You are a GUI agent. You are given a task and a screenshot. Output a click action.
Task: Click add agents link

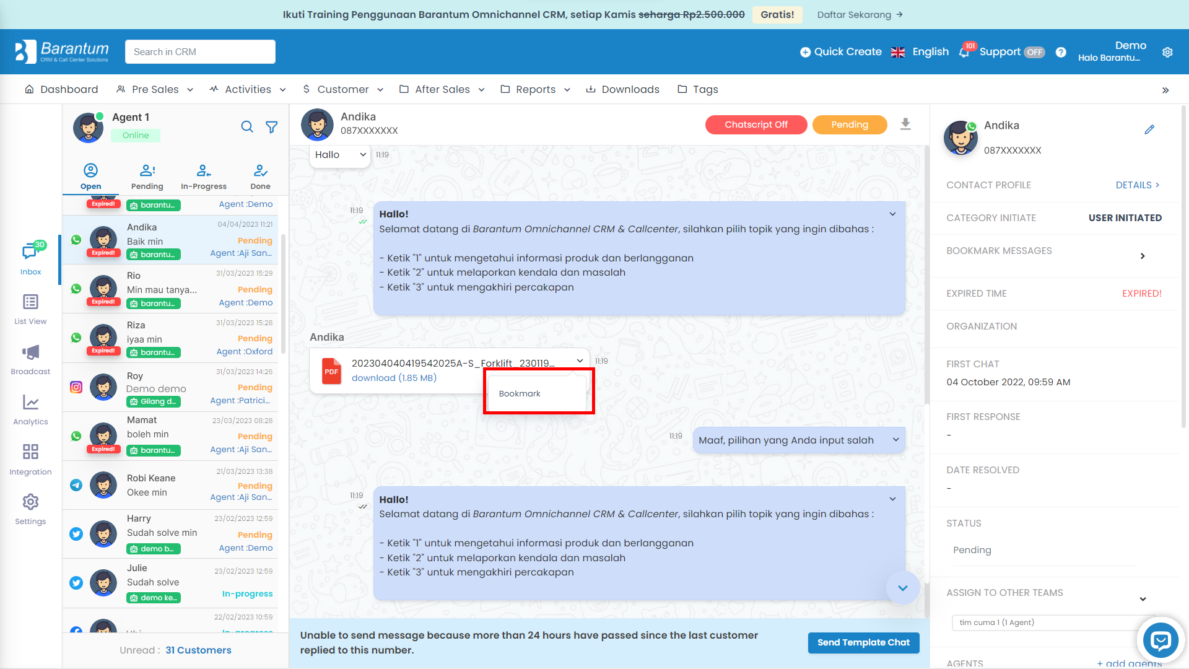click(1130, 663)
